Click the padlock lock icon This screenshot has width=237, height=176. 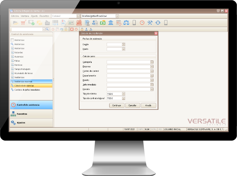(82, 29)
